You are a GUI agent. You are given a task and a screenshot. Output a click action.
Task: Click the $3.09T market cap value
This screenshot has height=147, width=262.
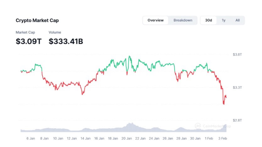28,41
